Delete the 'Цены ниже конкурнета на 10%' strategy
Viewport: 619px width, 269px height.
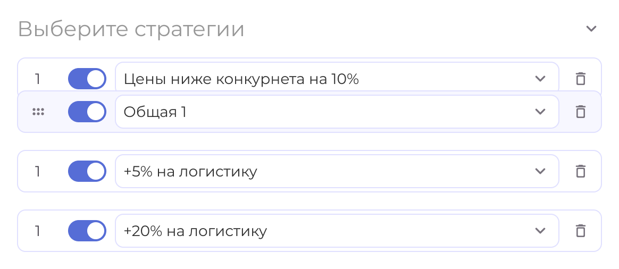pos(581,79)
